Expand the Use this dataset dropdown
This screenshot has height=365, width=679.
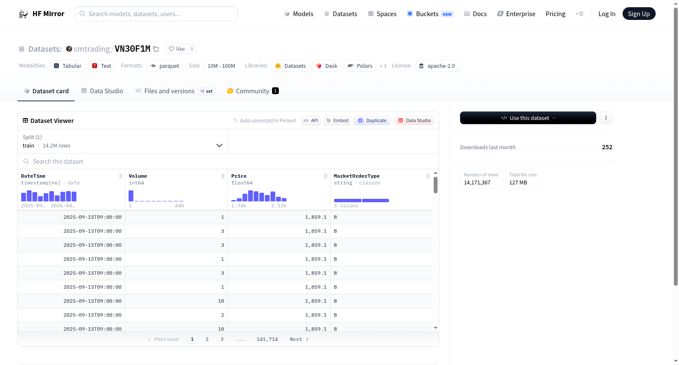tap(528, 118)
